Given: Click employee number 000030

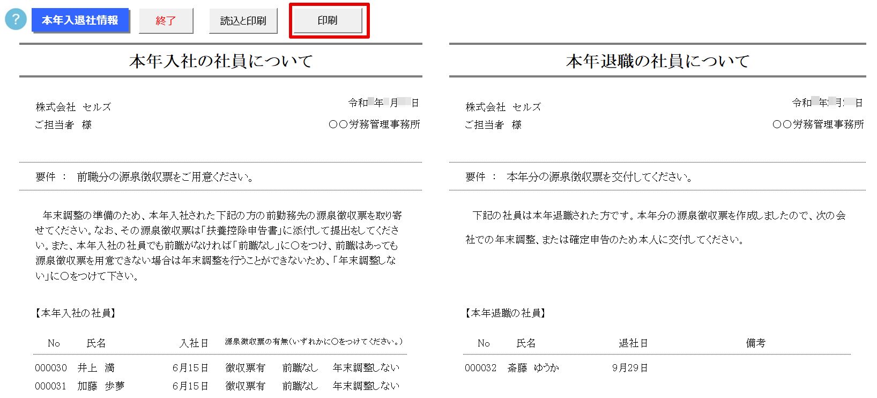Looking at the screenshot, I should [51, 368].
